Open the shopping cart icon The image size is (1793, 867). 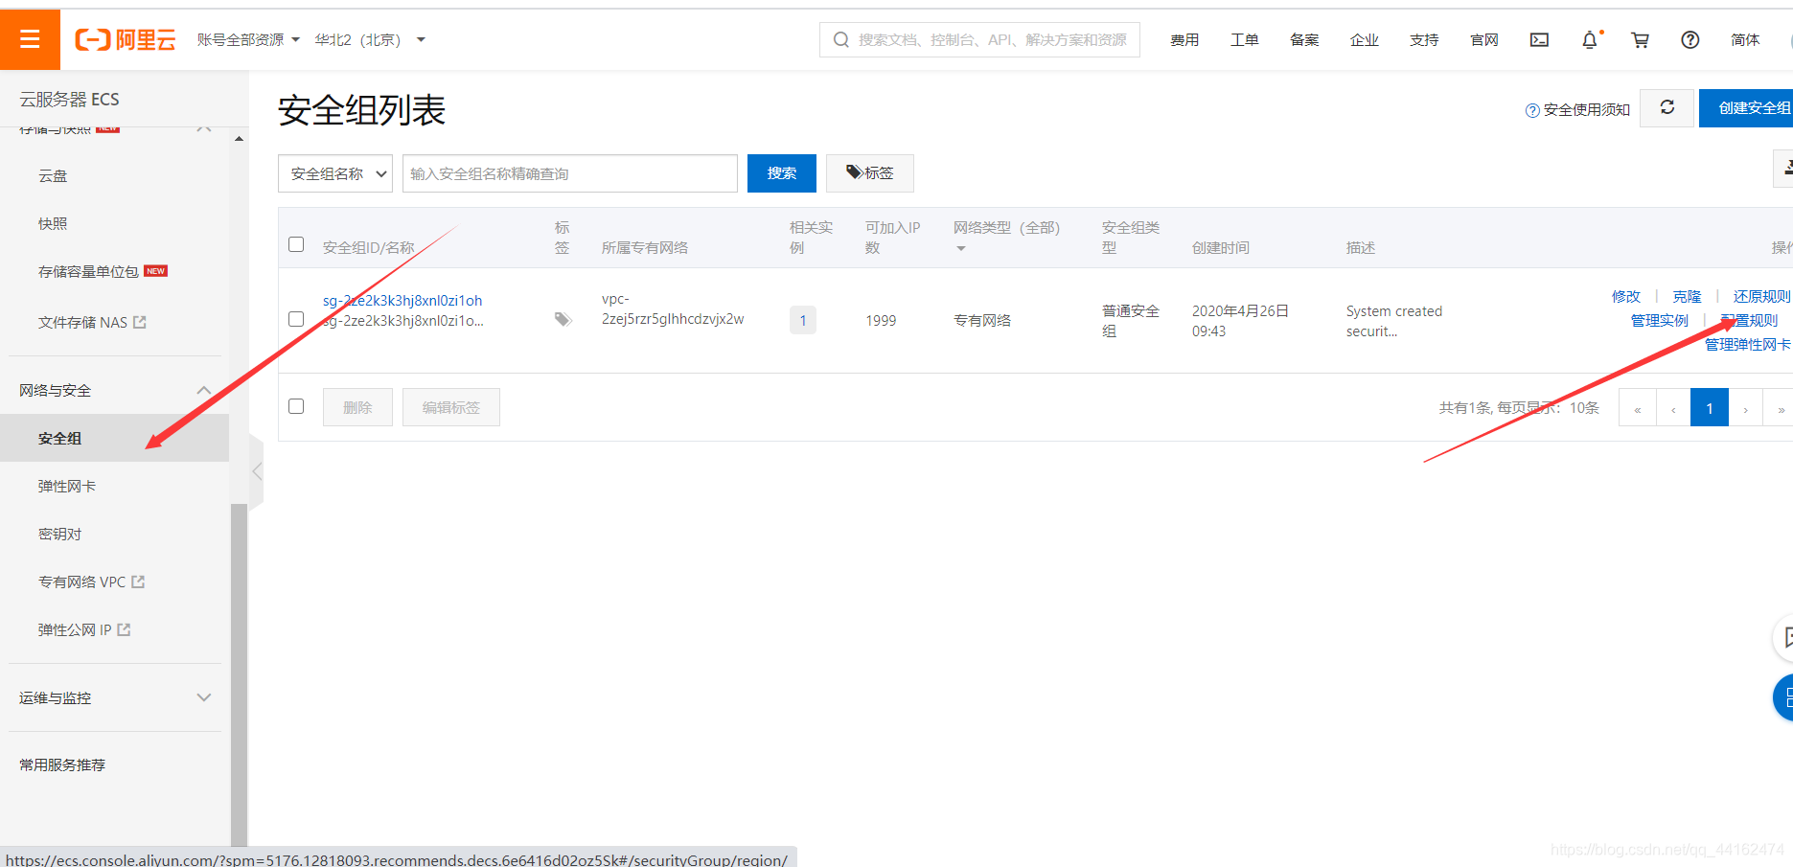[1641, 39]
